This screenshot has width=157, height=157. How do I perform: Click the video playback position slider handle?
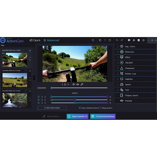click(52, 88)
